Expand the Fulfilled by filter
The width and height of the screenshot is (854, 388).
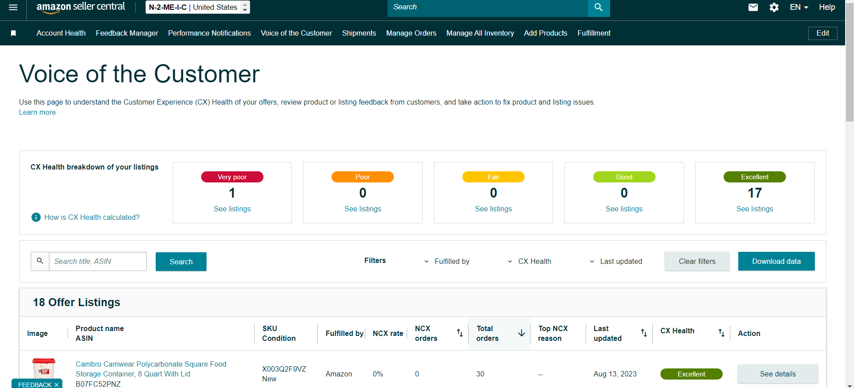coord(447,262)
